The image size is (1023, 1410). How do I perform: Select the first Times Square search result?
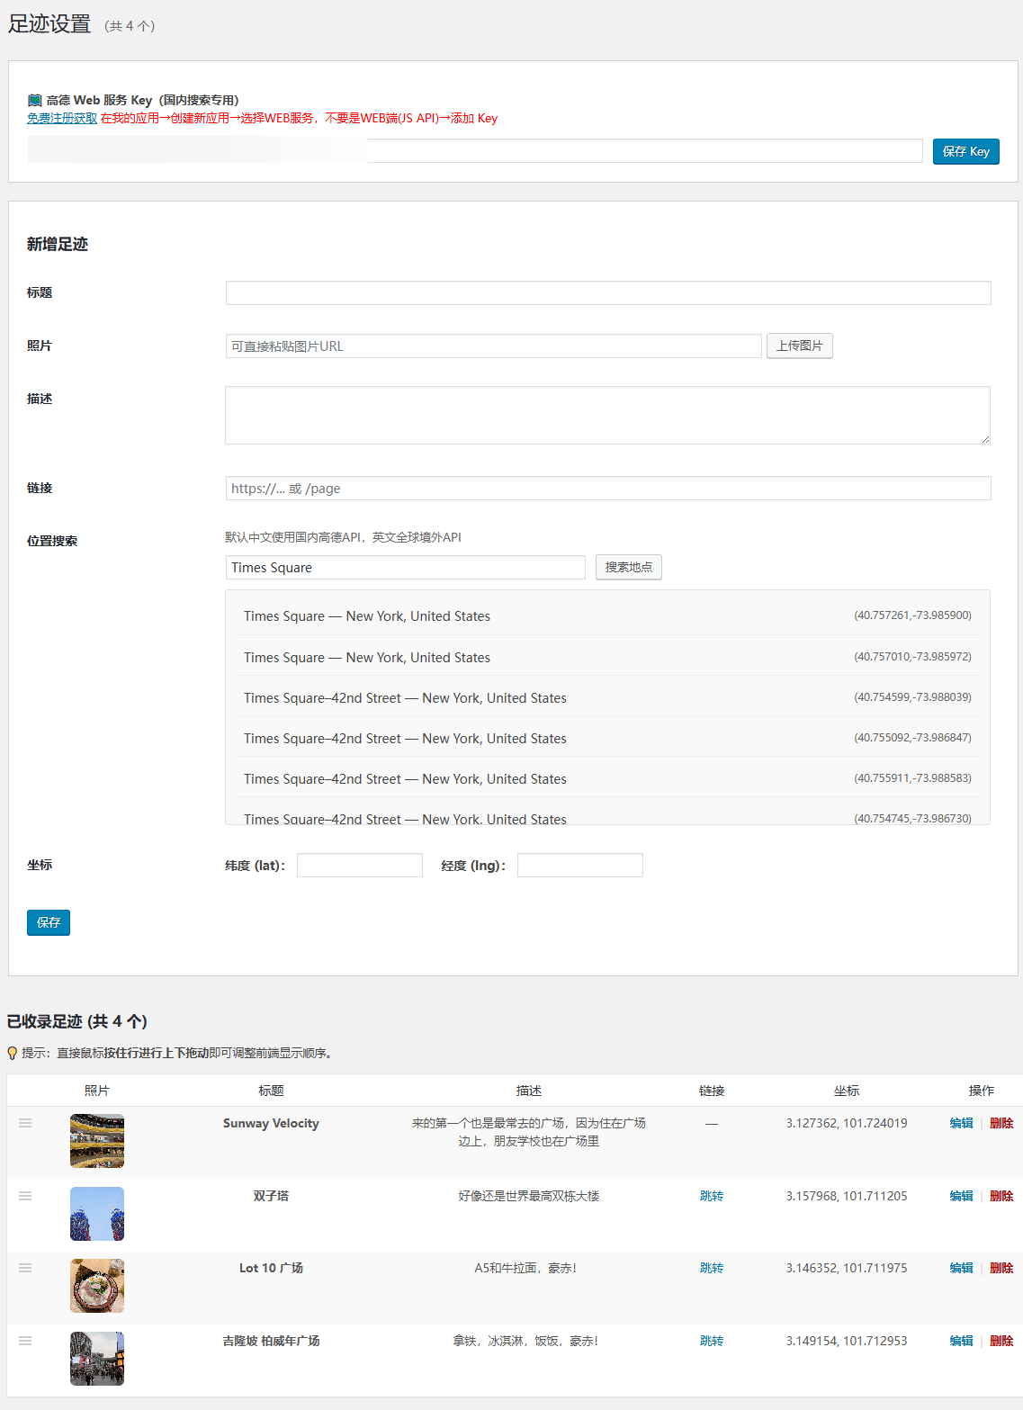[x=607, y=615]
